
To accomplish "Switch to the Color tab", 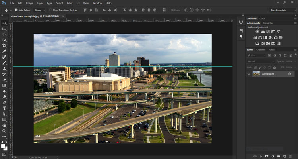I will [x=263, y=18].
